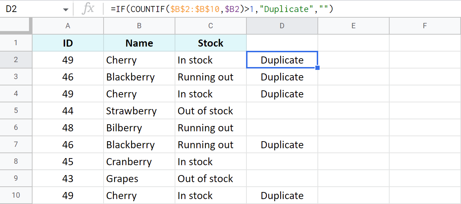Select row 10 header
This screenshot has width=461, height=204.
pyautogui.click(x=16, y=195)
